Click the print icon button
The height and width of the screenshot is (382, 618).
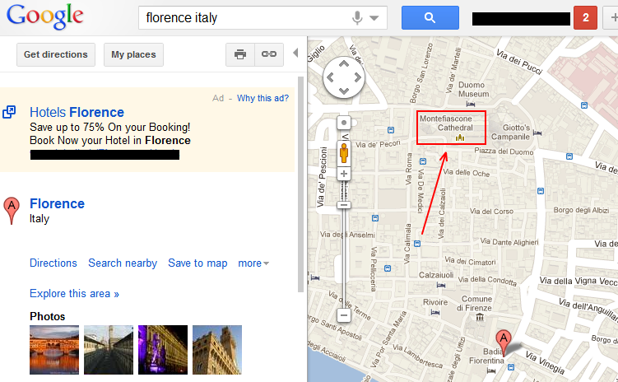pos(240,54)
